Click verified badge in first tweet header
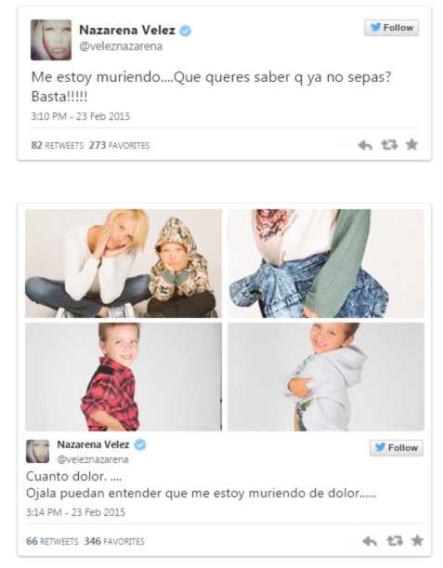The image size is (443, 568). point(186,31)
